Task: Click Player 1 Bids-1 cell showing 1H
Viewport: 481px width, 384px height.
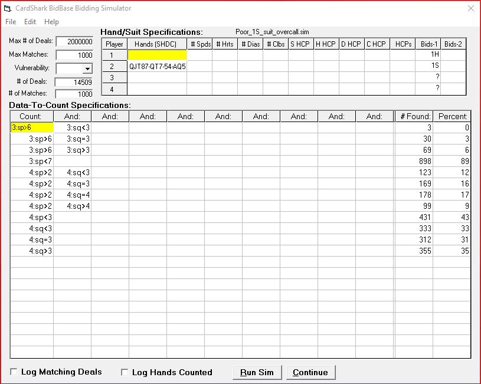Action: (x=428, y=55)
